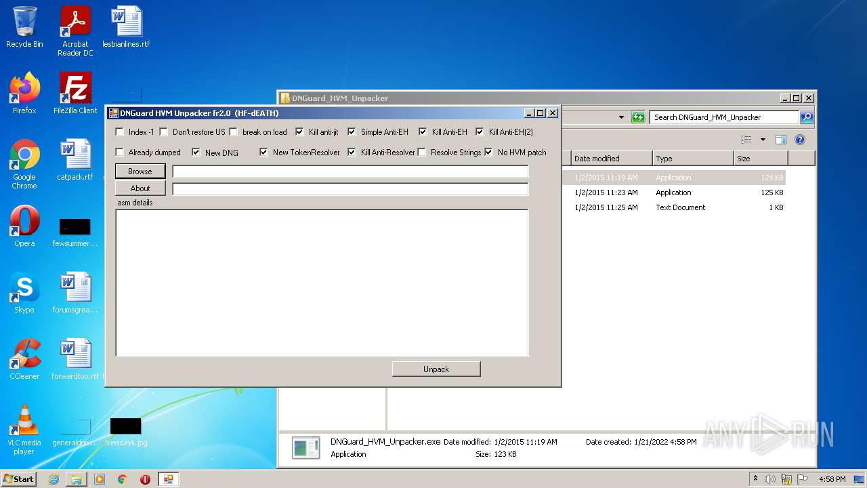Launch Opera browser shortcut
Image resolution: width=867 pixels, height=488 pixels.
(x=24, y=226)
